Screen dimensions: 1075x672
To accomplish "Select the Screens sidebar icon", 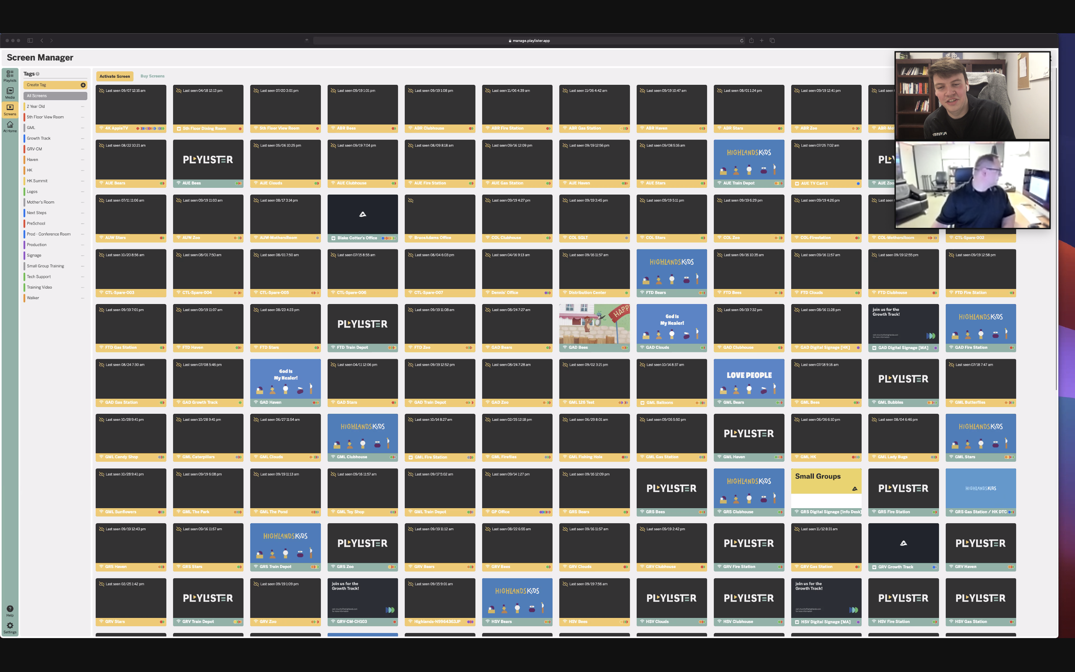I will click(x=10, y=110).
